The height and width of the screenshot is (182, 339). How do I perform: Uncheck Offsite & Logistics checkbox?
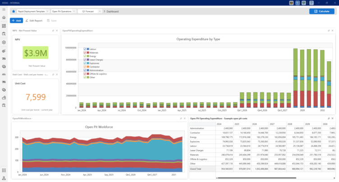pyautogui.click(x=85, y=74)
